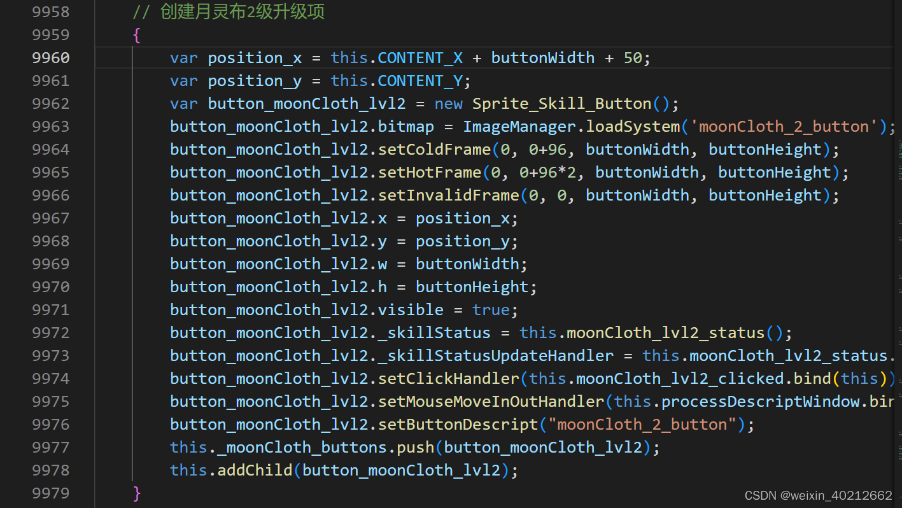Click processDescriptWindow on line 9975

point(760,402)
